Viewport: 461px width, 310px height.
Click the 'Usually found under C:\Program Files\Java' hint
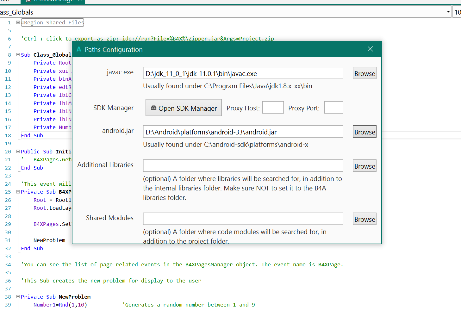(227, 86)
